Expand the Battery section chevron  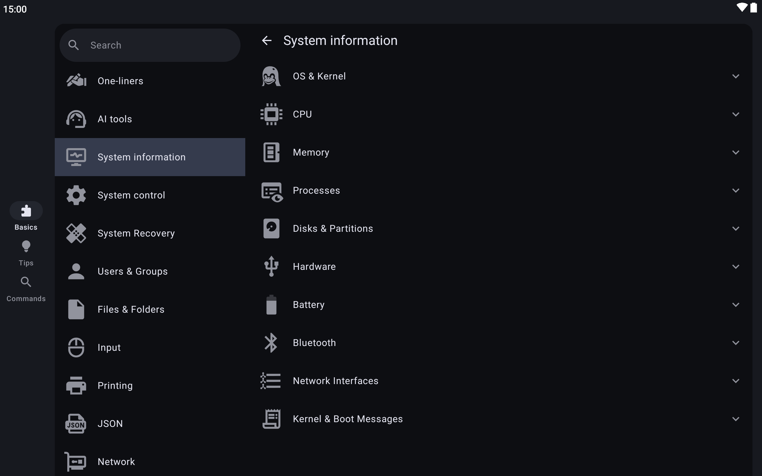click(736, 305)
